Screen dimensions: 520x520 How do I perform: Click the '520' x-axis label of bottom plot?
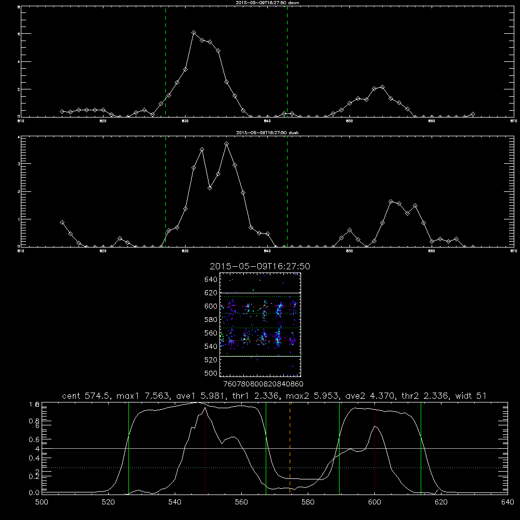[x=108, y=502]
